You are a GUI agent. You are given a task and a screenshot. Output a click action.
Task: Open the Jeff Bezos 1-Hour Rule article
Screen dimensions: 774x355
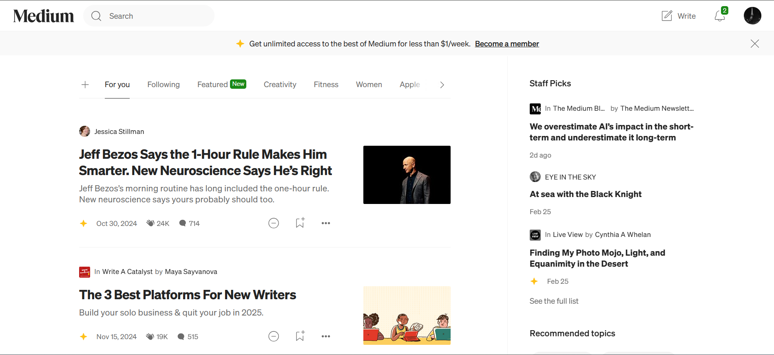(x=205, y=162)
